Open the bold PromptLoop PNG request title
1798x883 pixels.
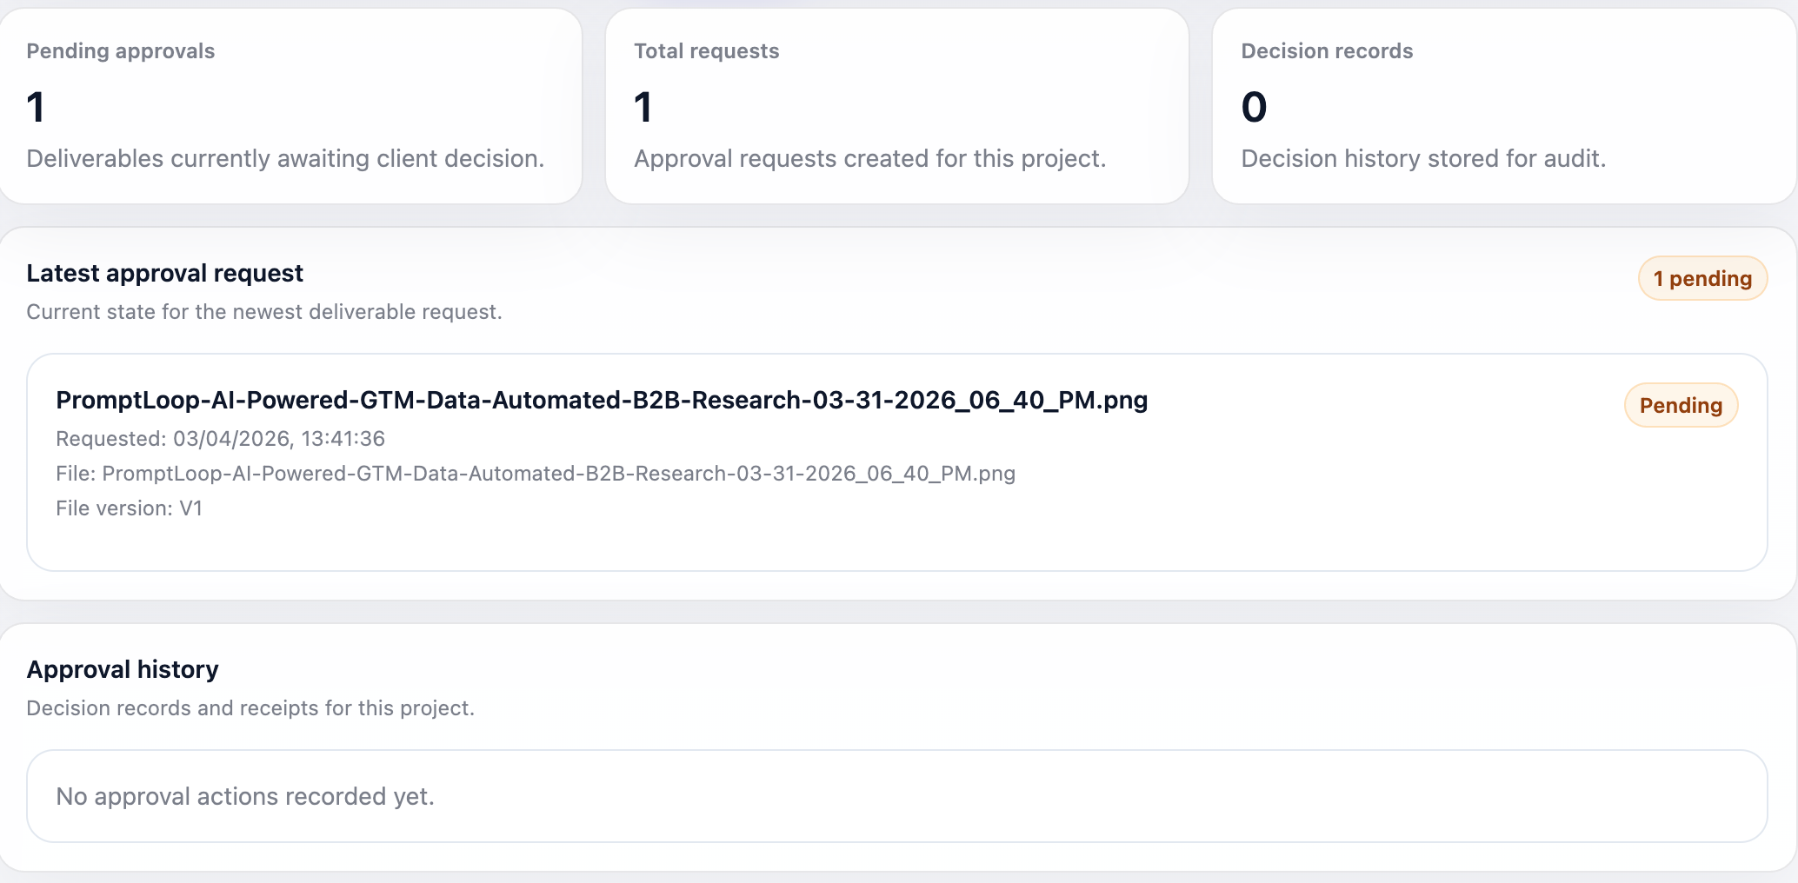(x=602, y=400)
